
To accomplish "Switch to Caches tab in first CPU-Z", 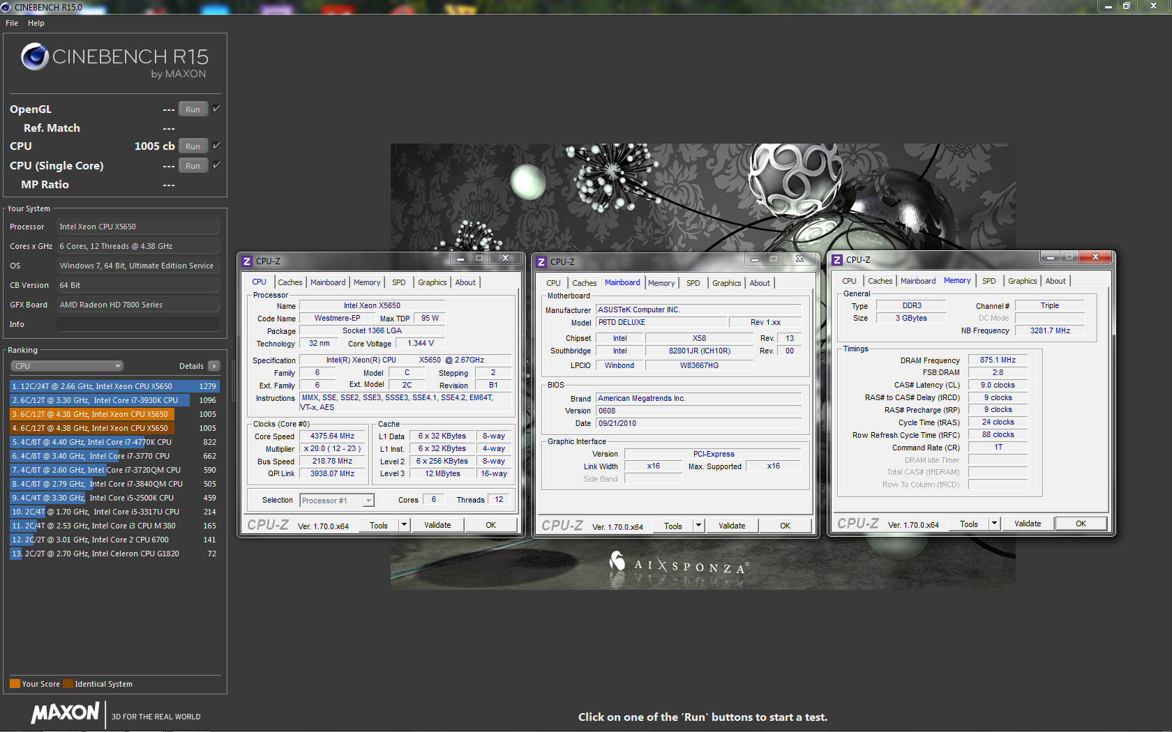I will (290, 282).
